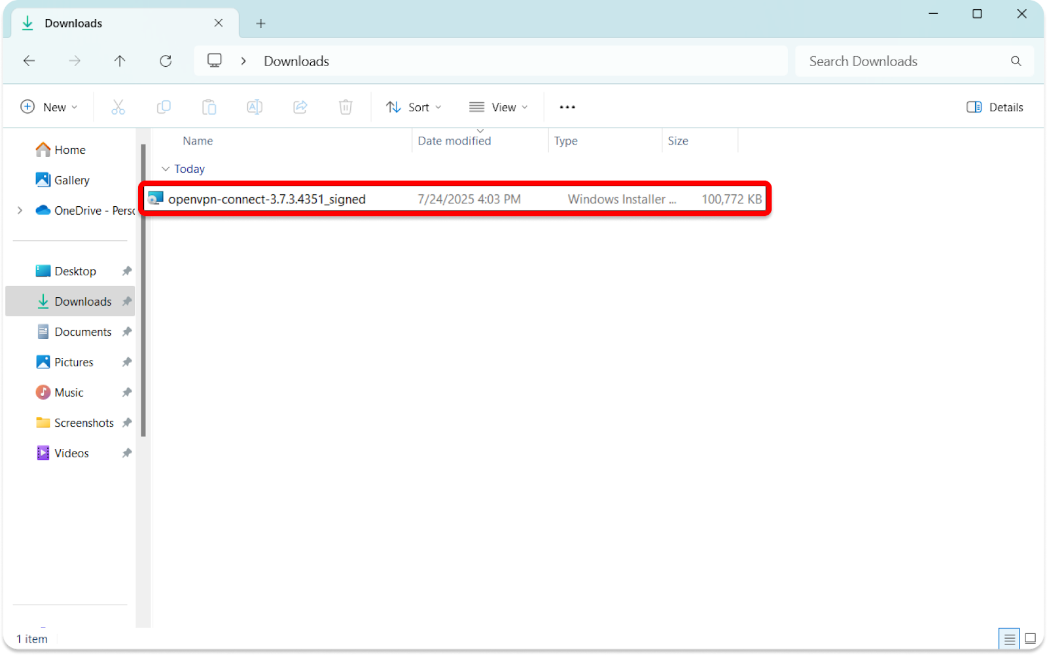Screen dimensions: 1047x655
Task: Click the Rename icon in toolbar
Action: (255, 107)
